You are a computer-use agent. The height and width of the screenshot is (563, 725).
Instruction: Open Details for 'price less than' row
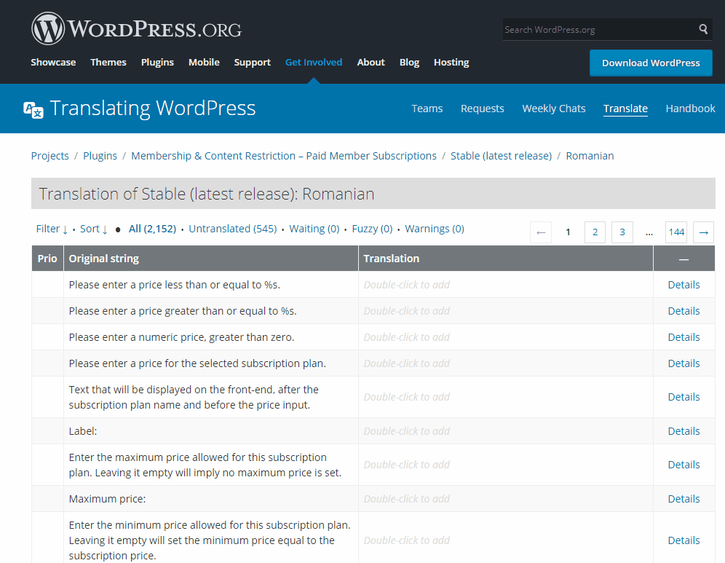(x=684, y=285)
